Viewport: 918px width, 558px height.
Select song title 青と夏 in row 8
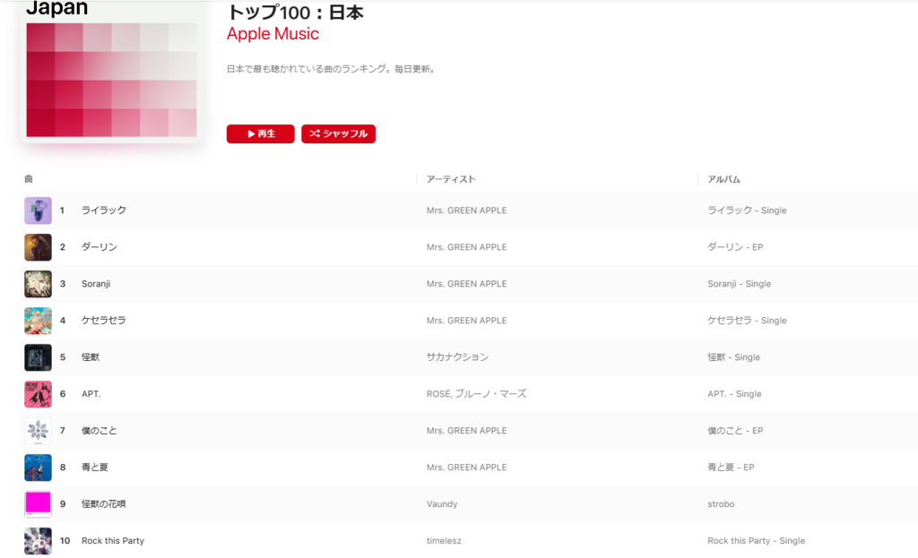(95, 468)
